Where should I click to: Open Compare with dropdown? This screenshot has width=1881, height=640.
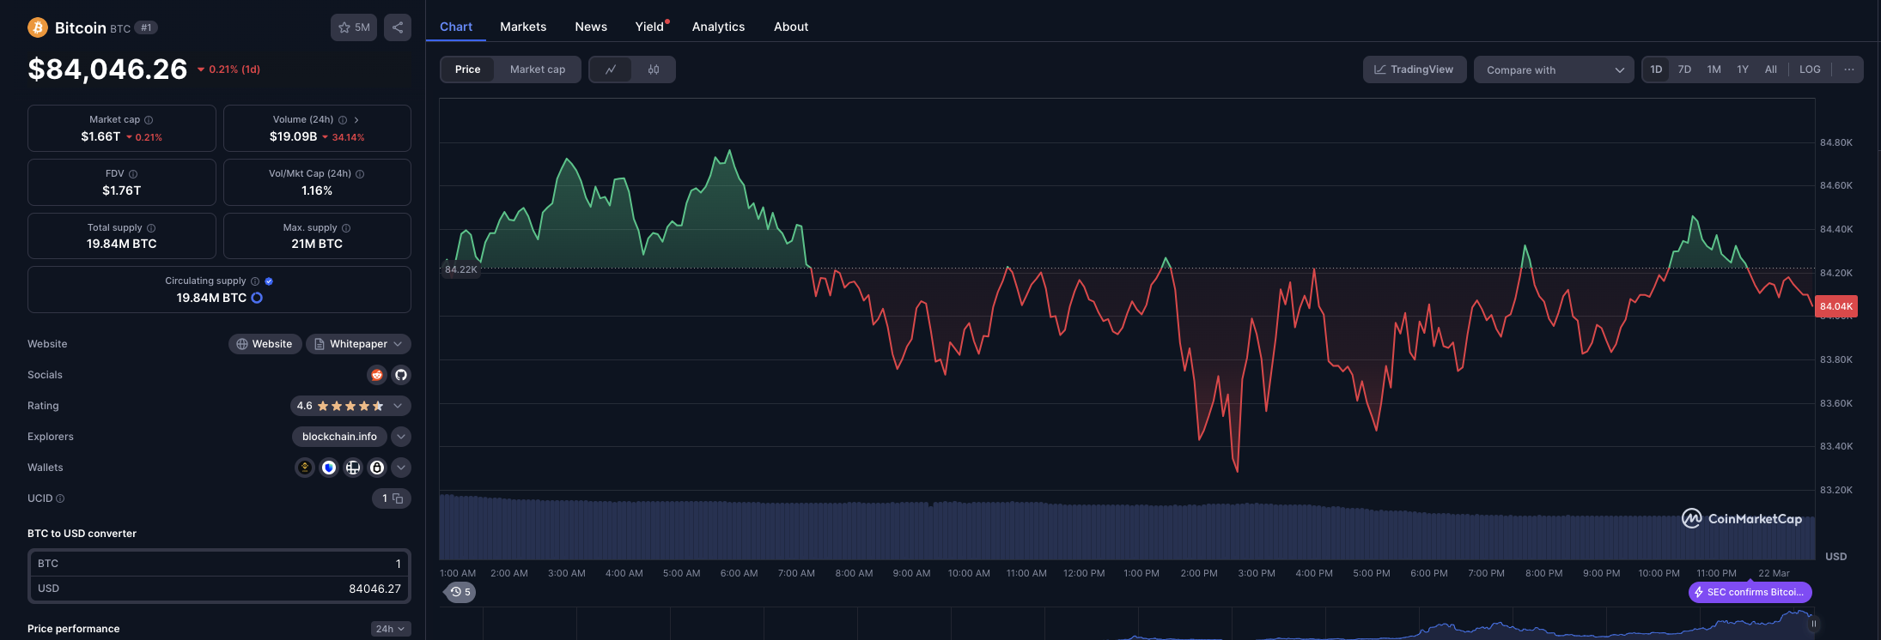(x=1555, y=69)
